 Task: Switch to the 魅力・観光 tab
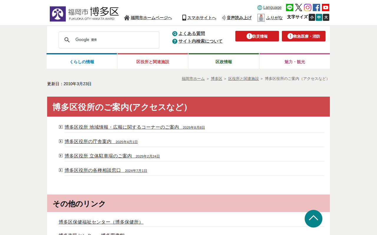tap(294, 62)
